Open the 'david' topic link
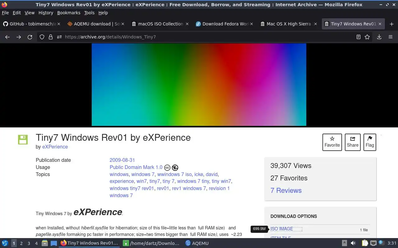Image resolution: width=398 pixels, height=248 pixels. [x=212, y=174]
